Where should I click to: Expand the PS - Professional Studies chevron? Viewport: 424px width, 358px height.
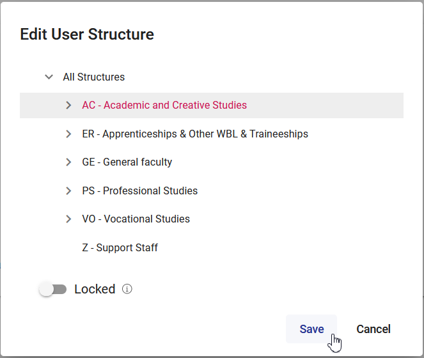click(x=68, y=191)
